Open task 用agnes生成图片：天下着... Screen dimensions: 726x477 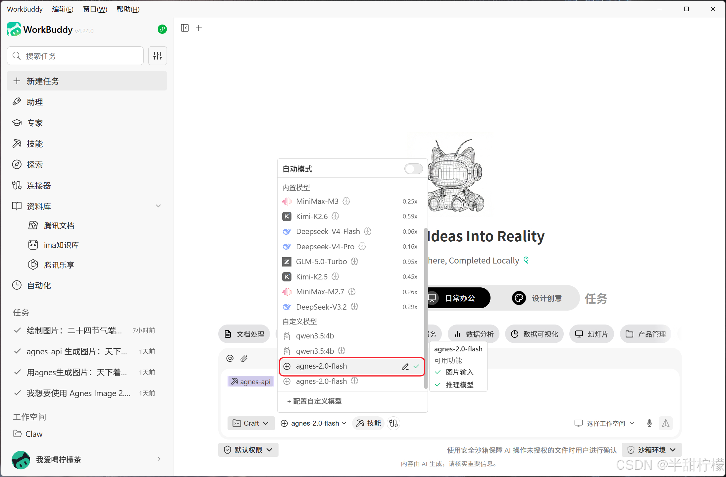click(x=87, y=372)
